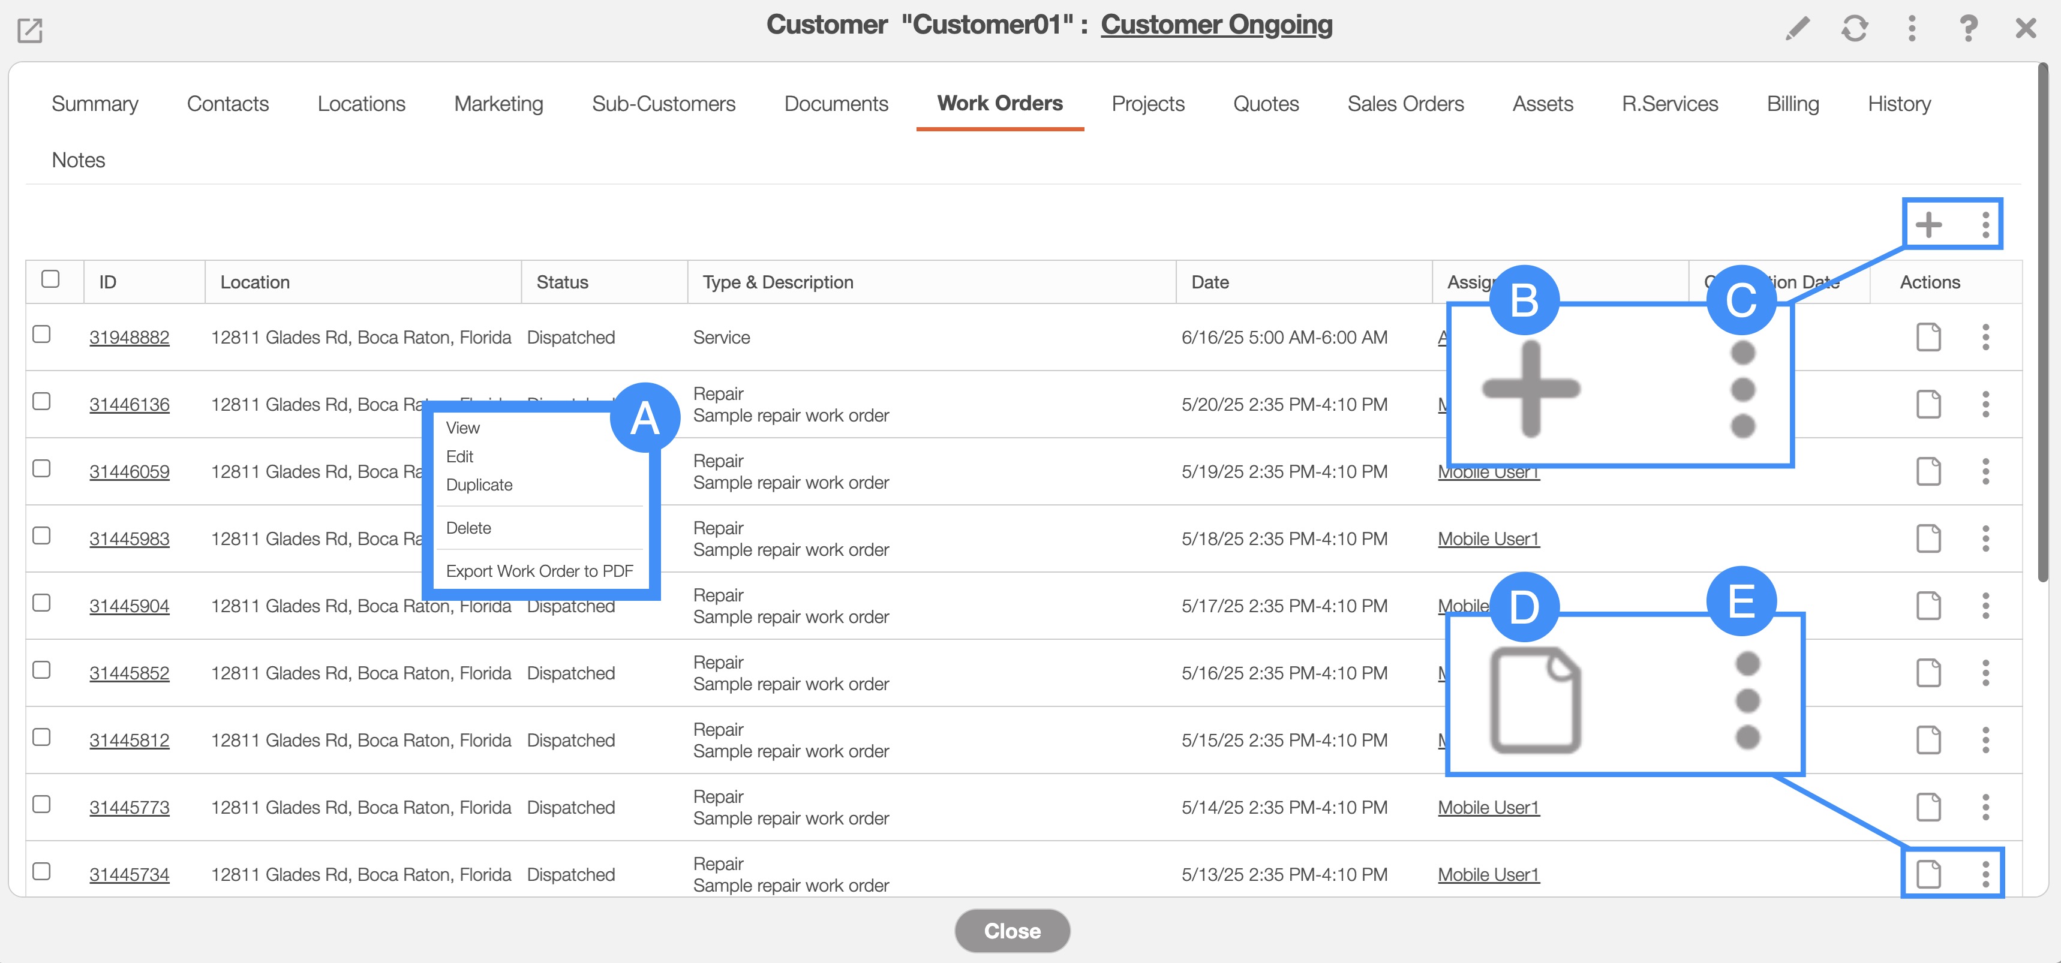Choose Export Work Order to PDF
Viewport: 2061px width, 963px height.
[539, 571]
